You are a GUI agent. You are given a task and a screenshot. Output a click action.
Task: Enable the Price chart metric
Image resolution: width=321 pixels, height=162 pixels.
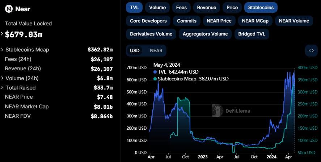pyautogui.click(x=232, y=7)
